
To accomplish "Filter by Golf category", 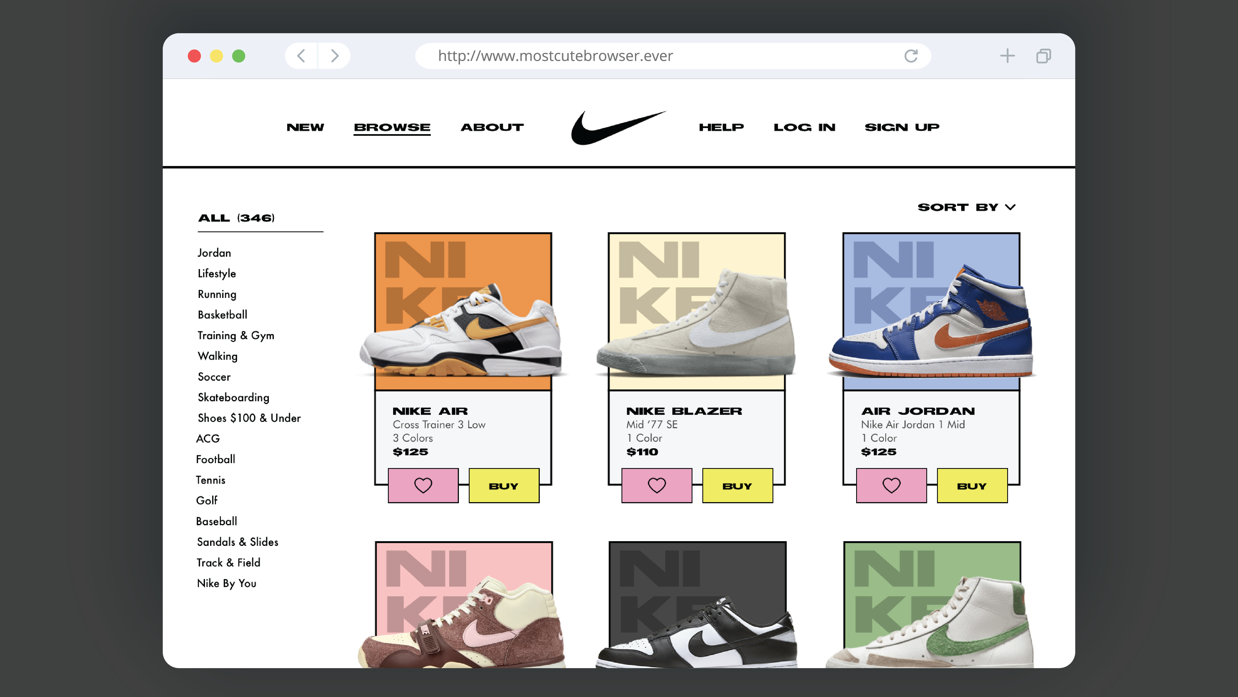I will pos(207,501).
